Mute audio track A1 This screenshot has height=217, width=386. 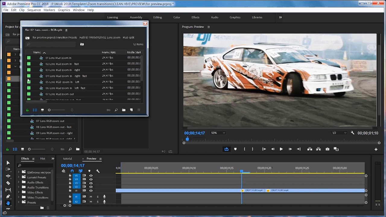[91, 197]
